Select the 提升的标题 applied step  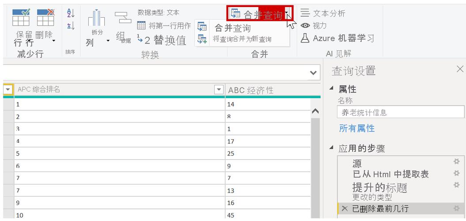379,187
